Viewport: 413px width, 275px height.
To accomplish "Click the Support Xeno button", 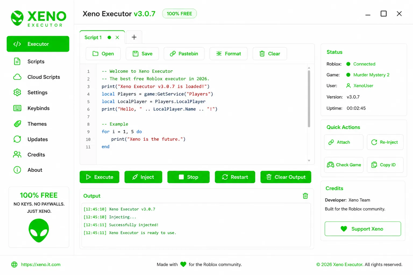I will pyautogui.click(x=363, y=229).
